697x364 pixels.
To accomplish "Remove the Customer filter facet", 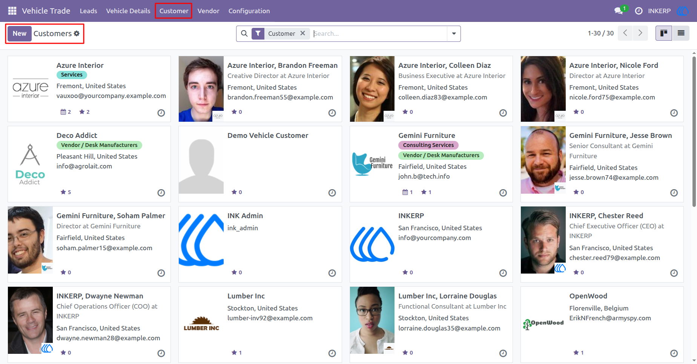I will point(302,33).
